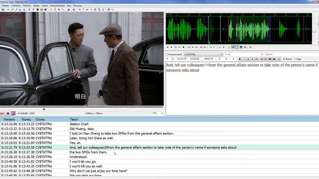This screenshot has width=319, height=179.
Task: Toggle spectrum analyzer mode
Action: tap(241, 47)
